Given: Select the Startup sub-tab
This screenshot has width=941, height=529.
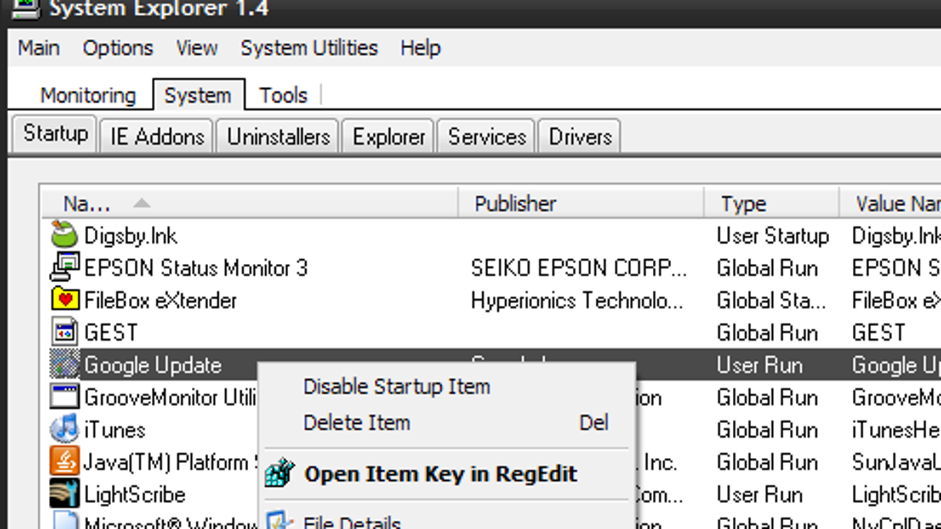Looking at the screenshot, I should coord(55,133).
